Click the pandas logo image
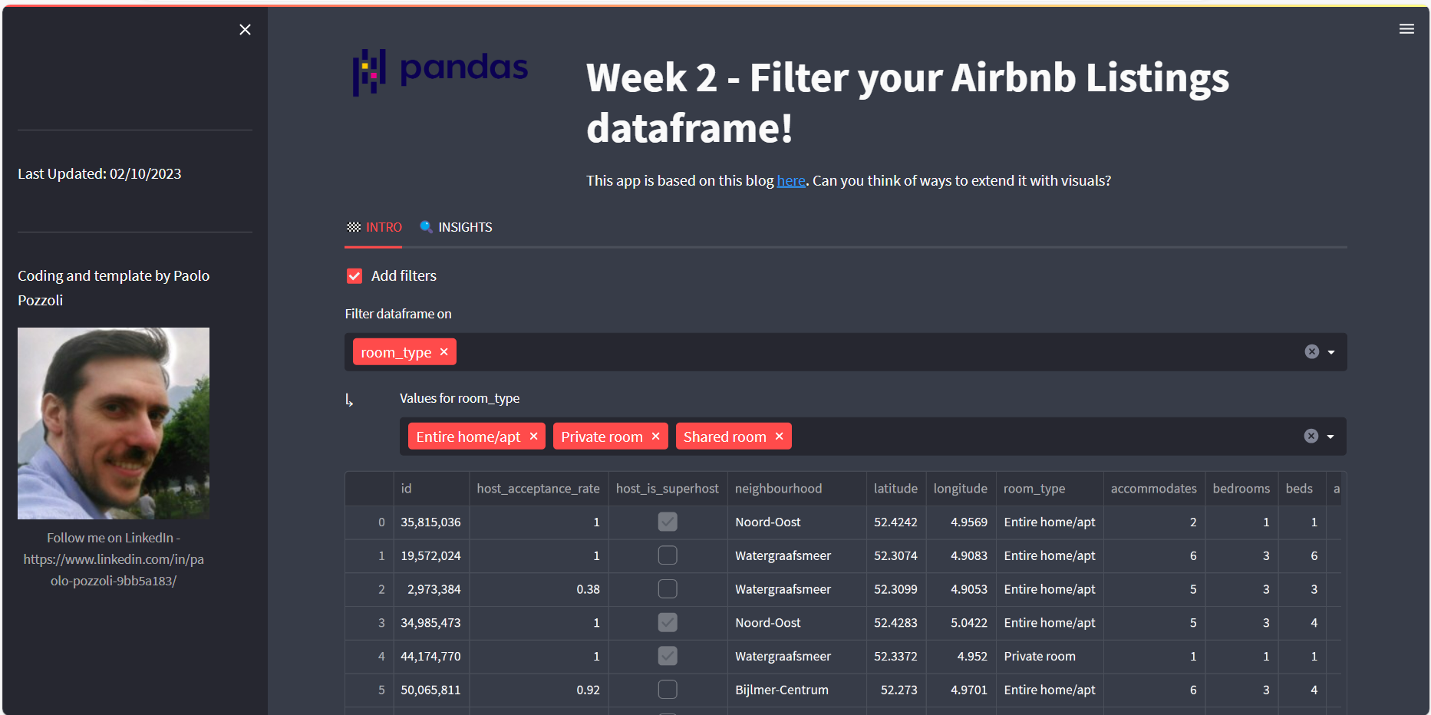1431x715 pixels. pos(440,72)
